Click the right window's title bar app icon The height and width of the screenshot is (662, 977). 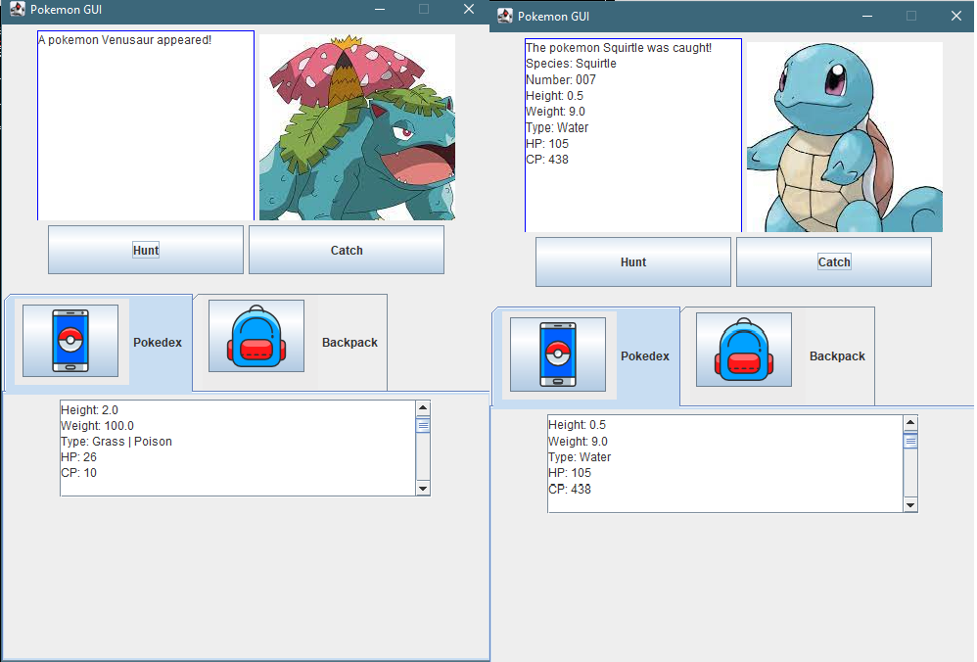(x=504, y=16)
